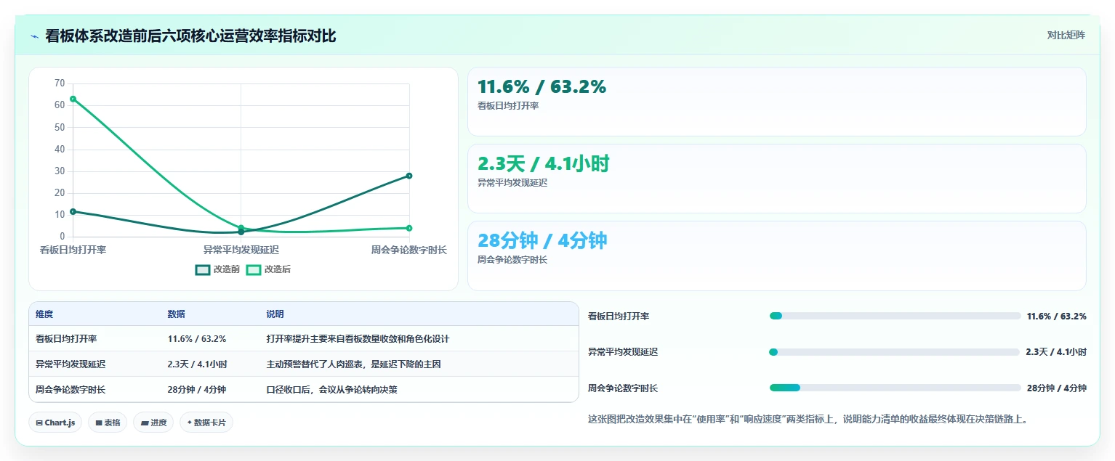1115x461 pixels.
Task: Click 异常平均发现延迟 caption in the middle data card
Action: (512, 183)
